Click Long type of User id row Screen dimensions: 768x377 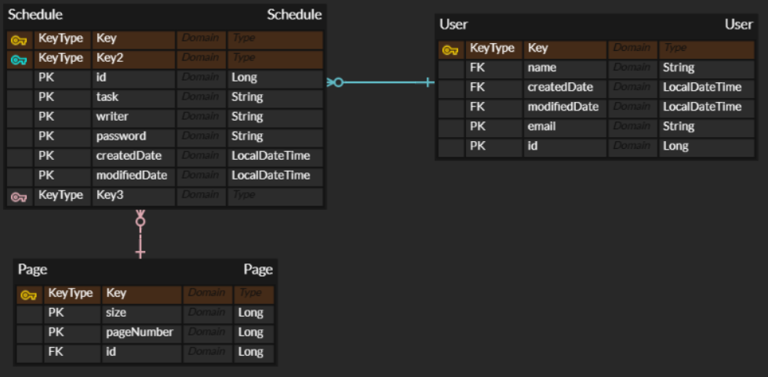tap(707, 148)
